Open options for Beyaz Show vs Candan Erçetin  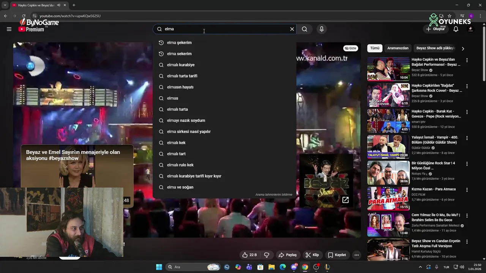pyautogui.click(x=467, y=242)
